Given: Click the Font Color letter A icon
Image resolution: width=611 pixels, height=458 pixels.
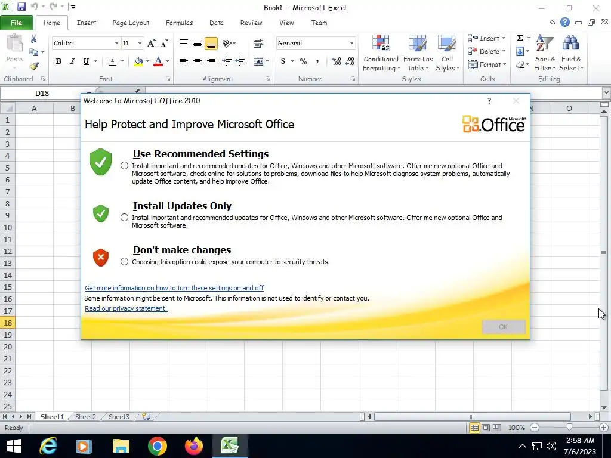Looking at the screenshot, I should point(158,61).
